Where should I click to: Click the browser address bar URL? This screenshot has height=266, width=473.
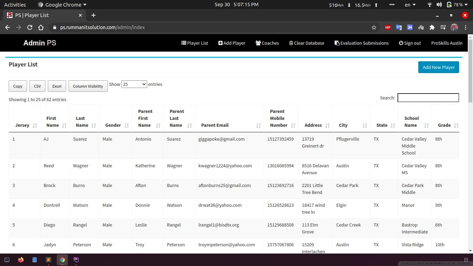[x=102, y=27]
